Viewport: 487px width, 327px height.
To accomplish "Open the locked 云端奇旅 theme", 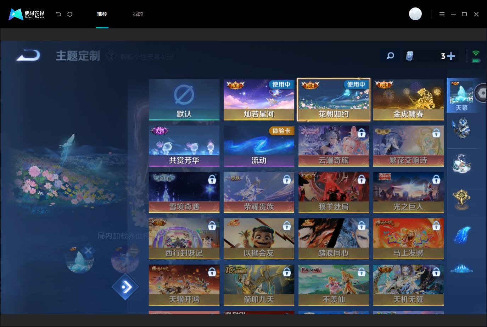I will tap(334, 146).
